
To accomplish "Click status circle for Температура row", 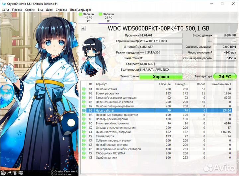I will (84, 136).
